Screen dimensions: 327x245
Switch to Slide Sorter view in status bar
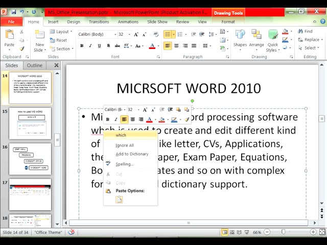(x=232, y=232)
